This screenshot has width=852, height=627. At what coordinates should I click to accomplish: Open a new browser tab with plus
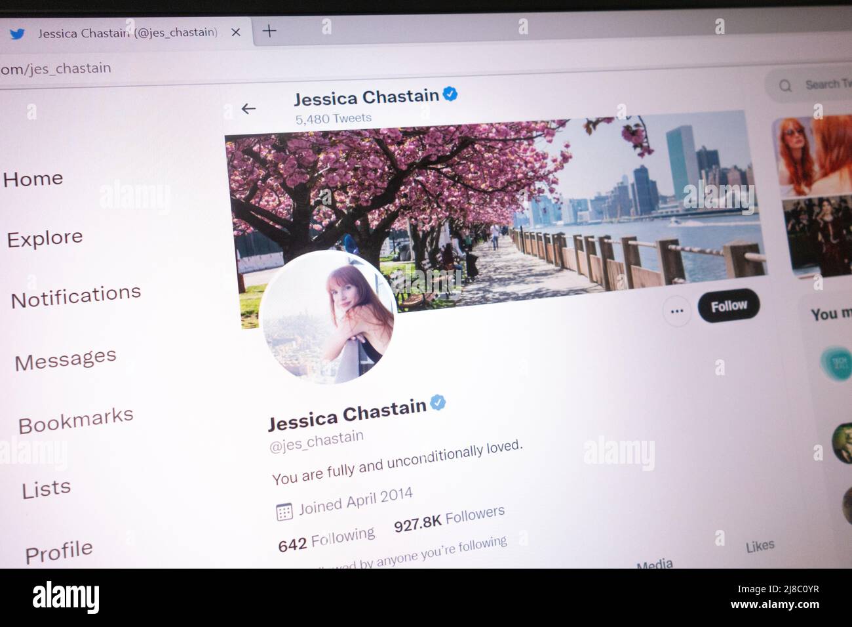[269, 31]
